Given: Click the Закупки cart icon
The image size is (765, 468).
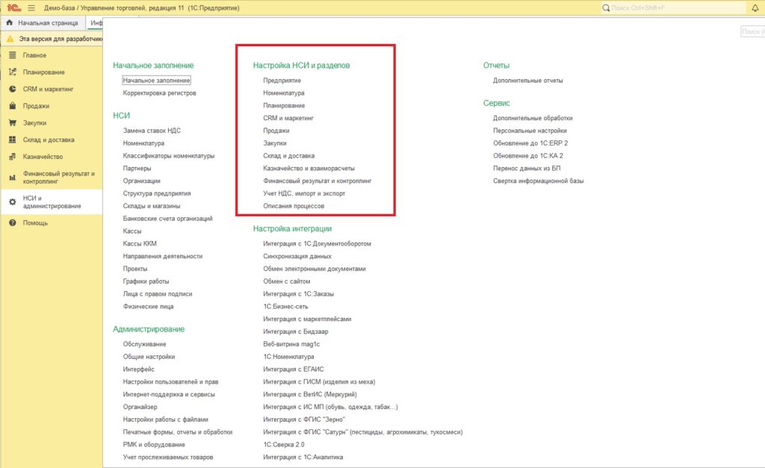Looking at the screenshot, I should pos(12,123).
